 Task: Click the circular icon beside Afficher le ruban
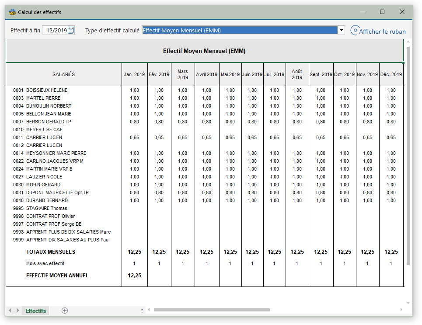pyautogui.click(x=354, y=31)
